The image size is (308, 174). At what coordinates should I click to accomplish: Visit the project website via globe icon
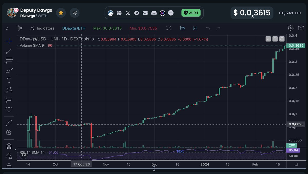click(119, 13)
